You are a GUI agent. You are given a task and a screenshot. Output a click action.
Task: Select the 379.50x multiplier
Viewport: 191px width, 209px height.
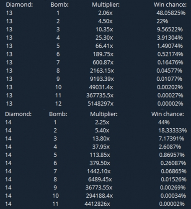point(100,163)
